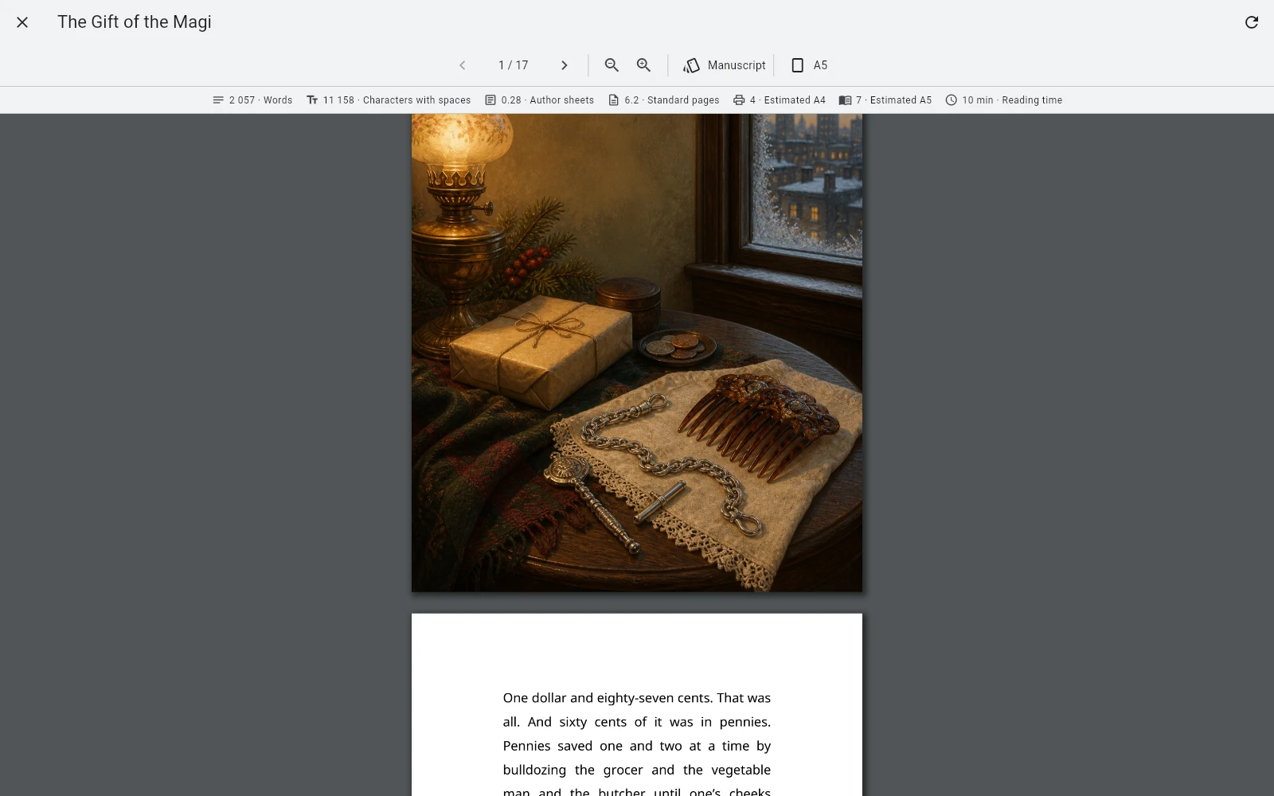This screenshot has height=796, width=1274.
Task: Select the 0.28 Author sheets value
Action: (548, 100)
